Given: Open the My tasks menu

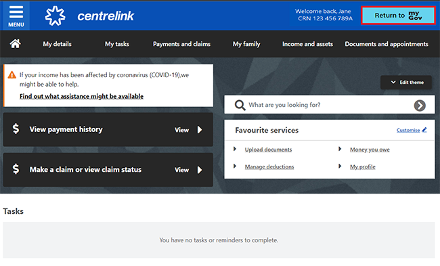Looking at the screenshot, I should click(x=117, y=44).
